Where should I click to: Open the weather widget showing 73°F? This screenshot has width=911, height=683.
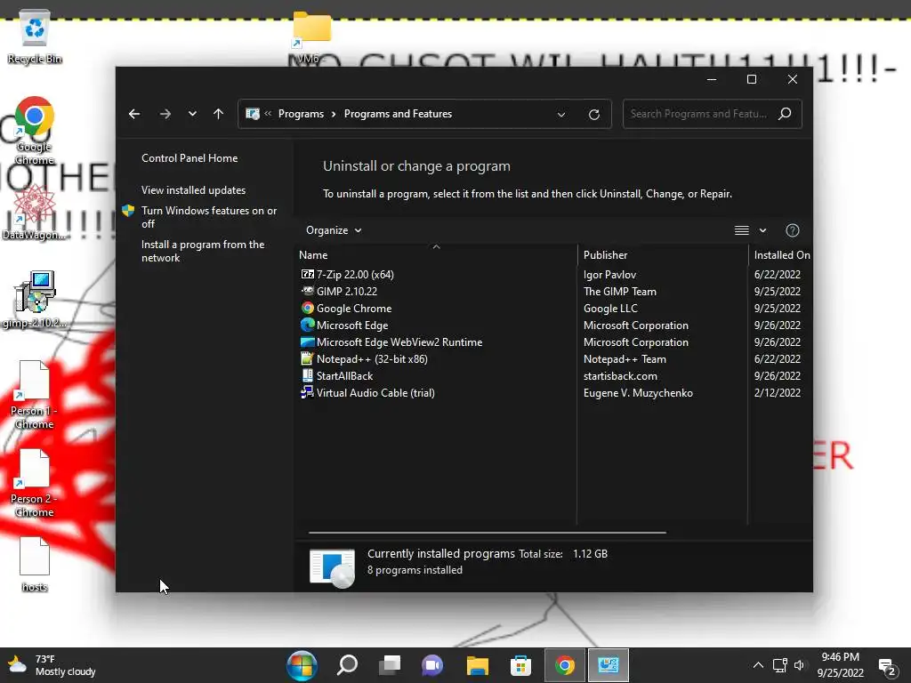click(x=51, y=665)
